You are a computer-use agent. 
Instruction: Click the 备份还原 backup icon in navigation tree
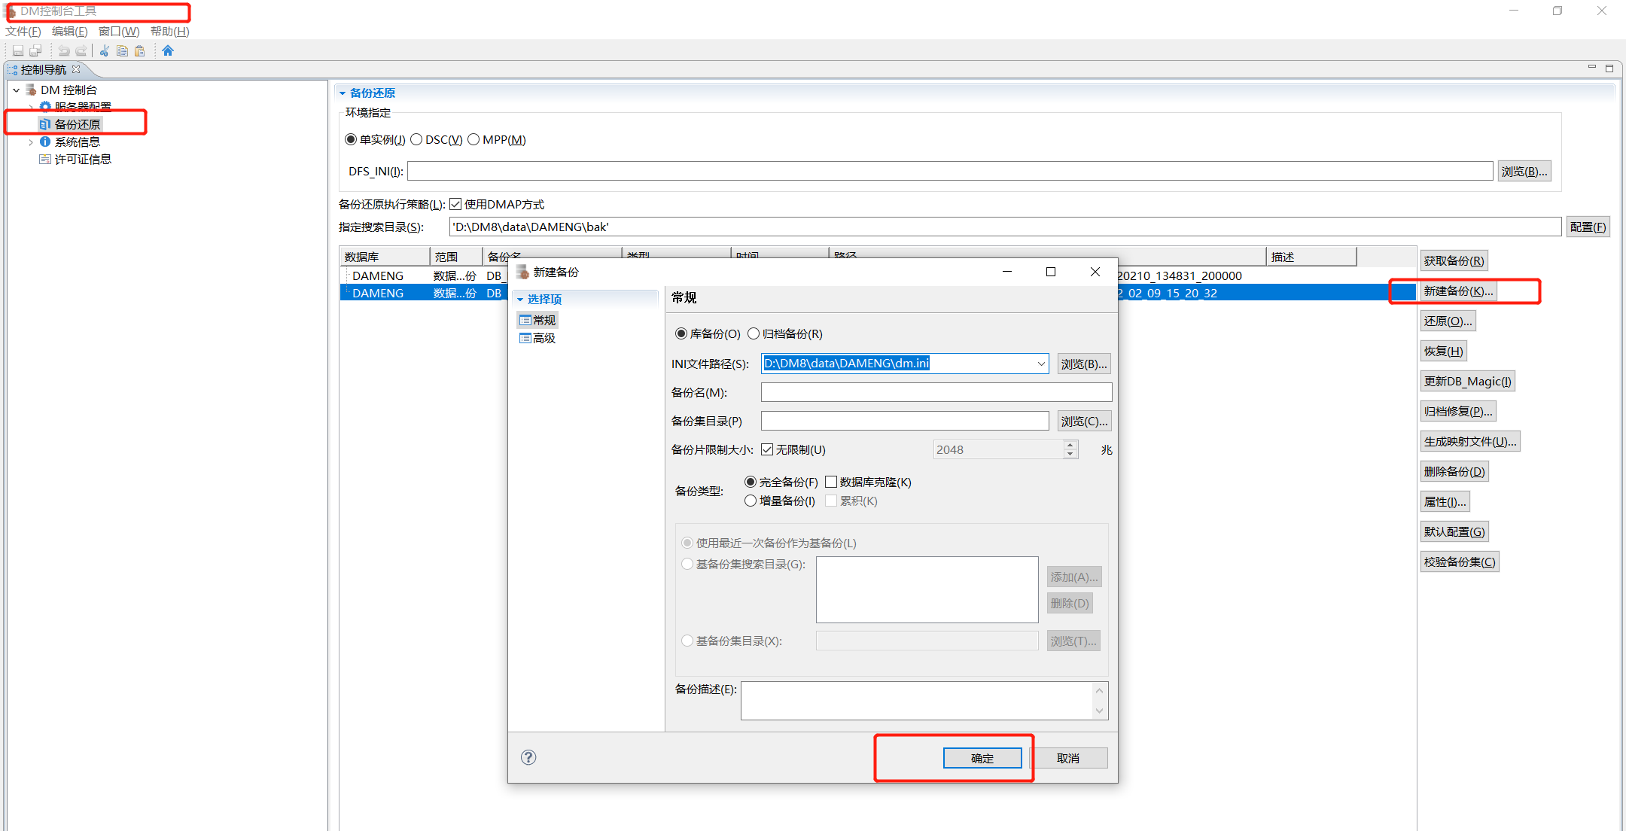(45, 124)
